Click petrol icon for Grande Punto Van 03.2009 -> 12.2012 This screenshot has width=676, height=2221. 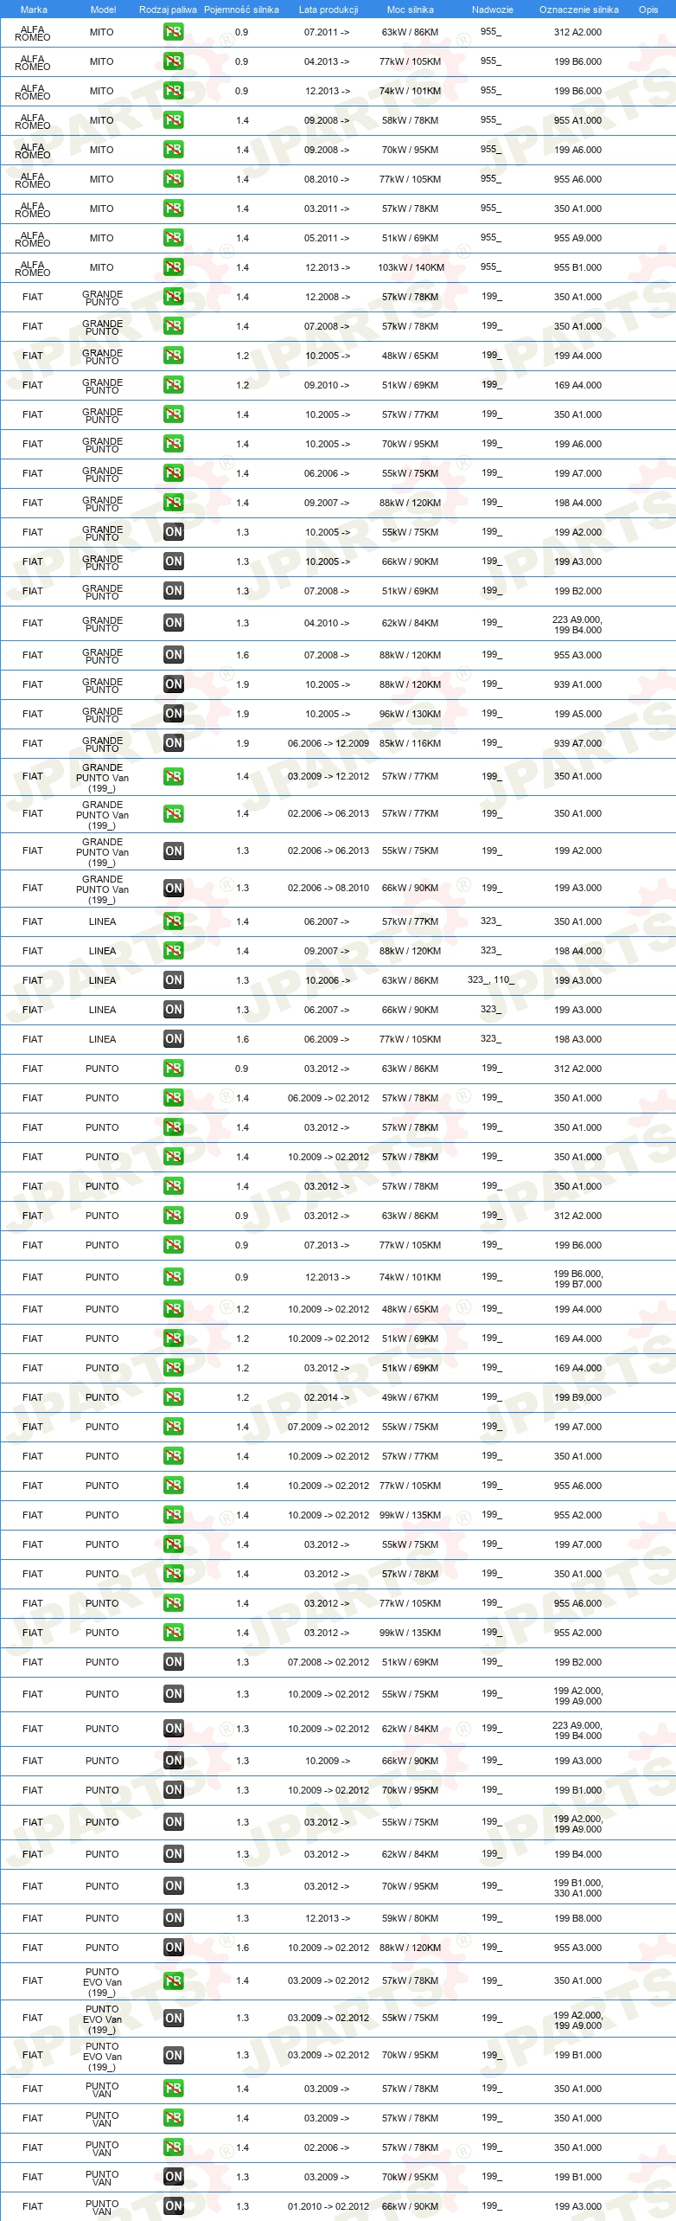173,777
